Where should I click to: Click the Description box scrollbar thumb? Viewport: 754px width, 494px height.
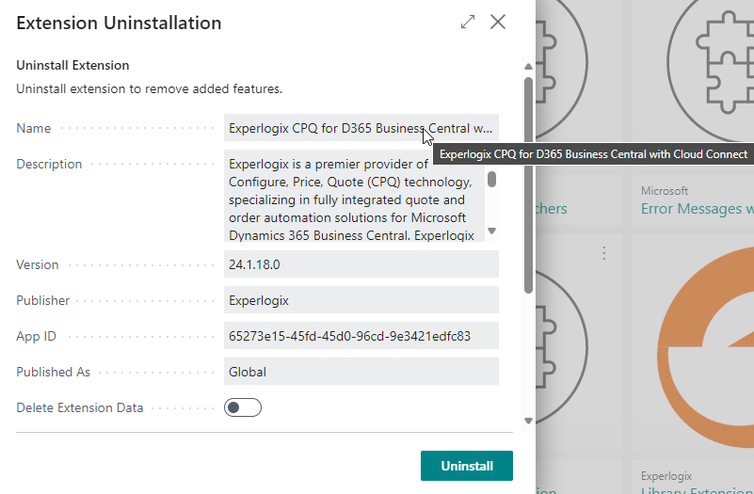pos(491,179)
